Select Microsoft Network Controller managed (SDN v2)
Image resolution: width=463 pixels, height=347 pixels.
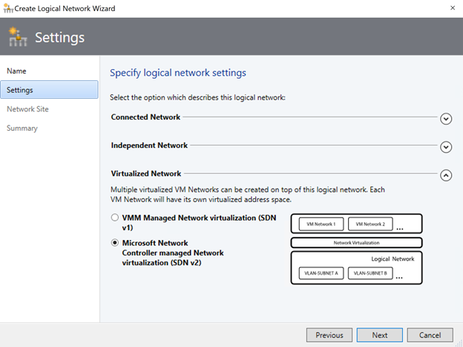[x=115, y=243]
